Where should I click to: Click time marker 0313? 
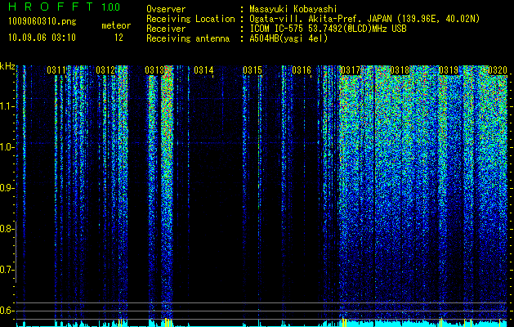[154, 70]
